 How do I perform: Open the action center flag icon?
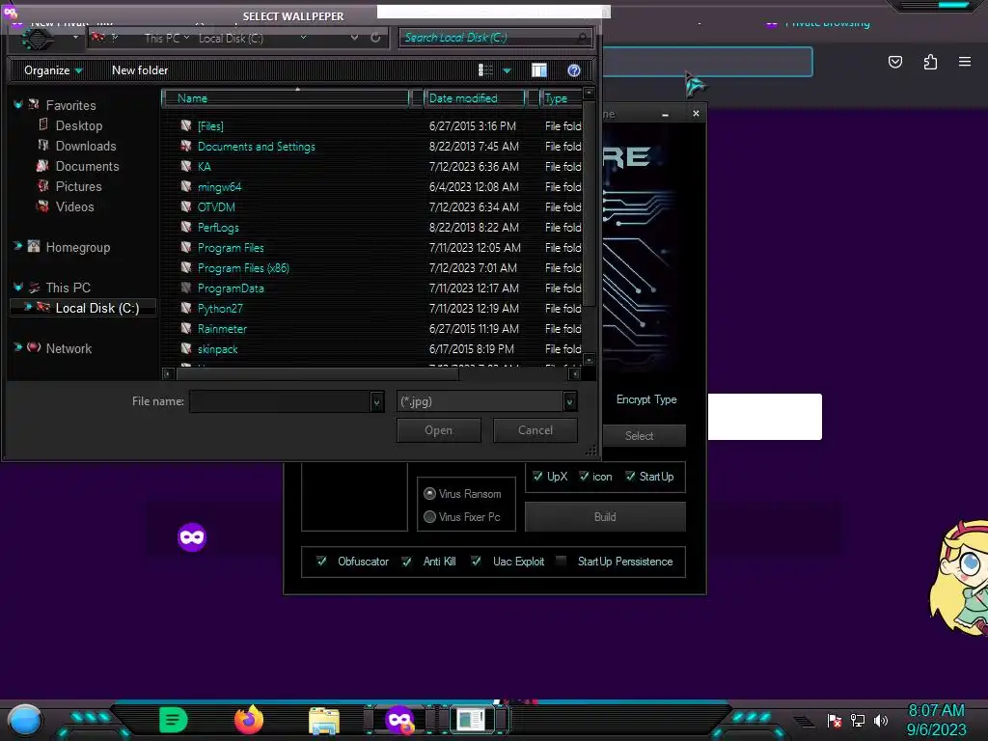pos(835,720)
